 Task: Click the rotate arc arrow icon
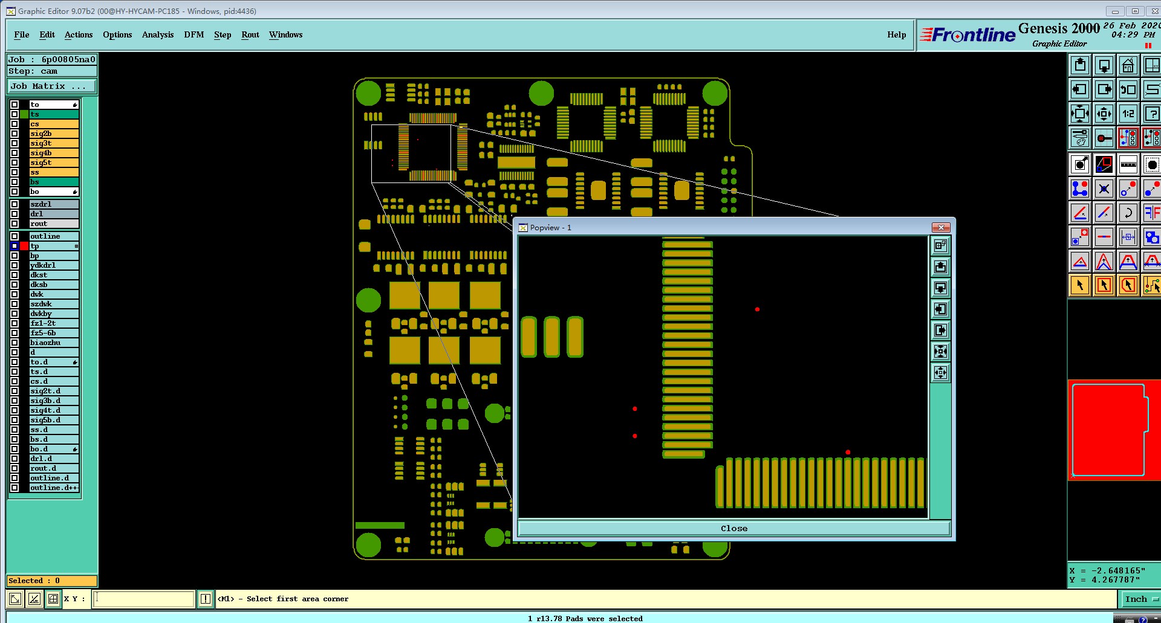1128,213
